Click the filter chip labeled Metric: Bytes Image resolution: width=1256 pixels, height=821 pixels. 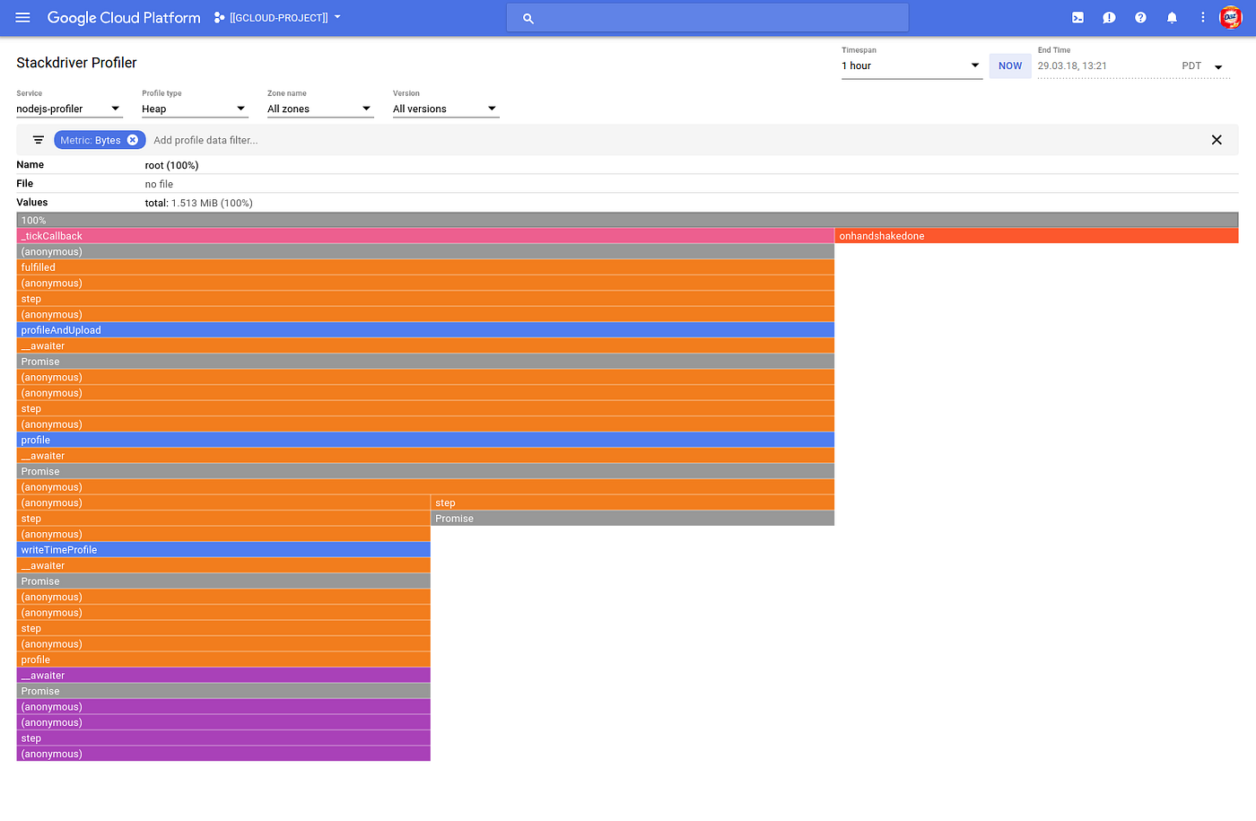click(92, 139)
